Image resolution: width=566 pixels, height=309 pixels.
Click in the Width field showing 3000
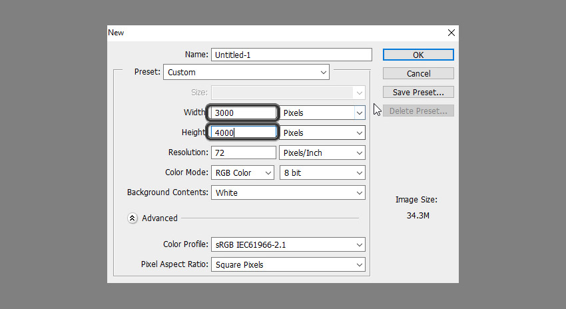pyautogui.click(x=243, y=113)
